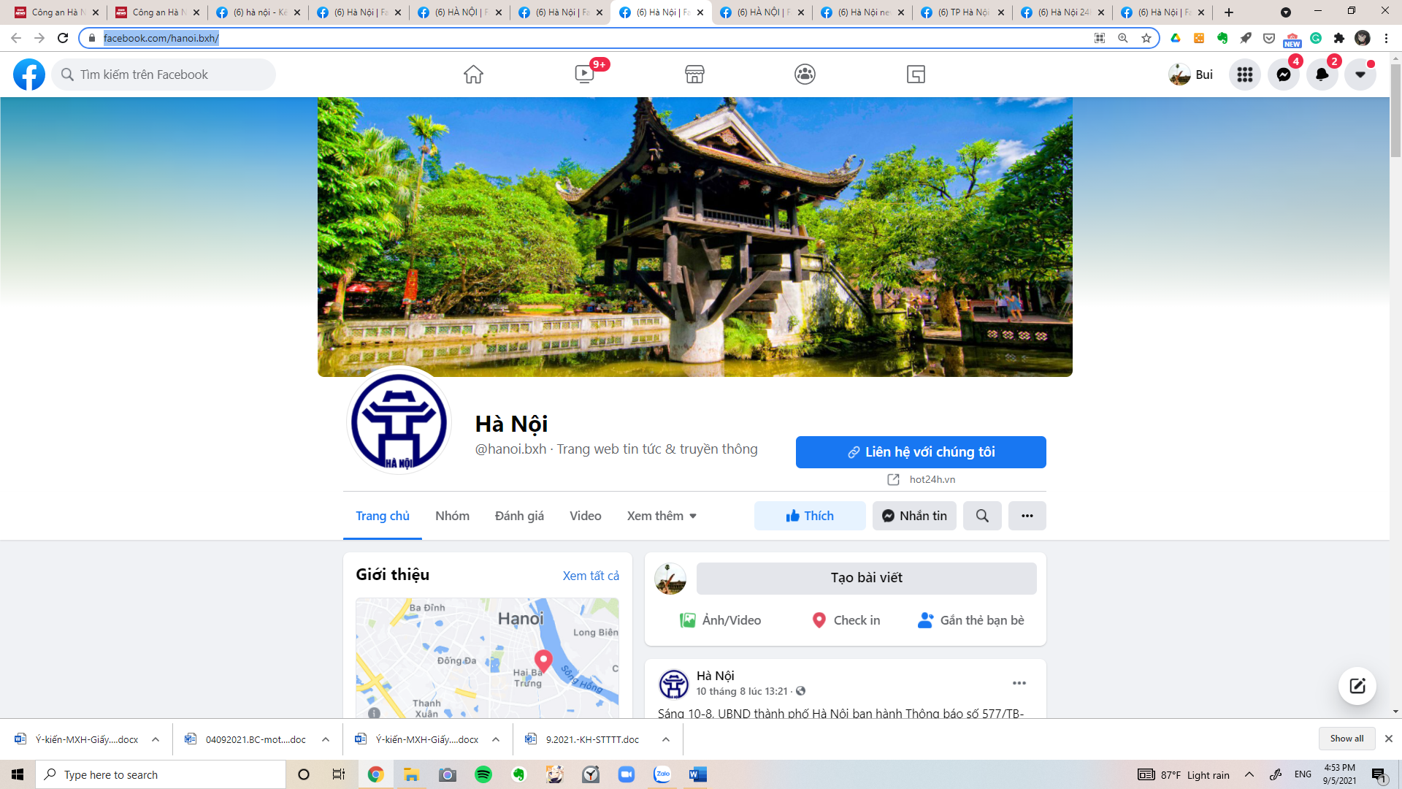The height and width of the screenshot is (789, 1402).
Task: Click the new message compose icon
Action: coord(1357,686)
